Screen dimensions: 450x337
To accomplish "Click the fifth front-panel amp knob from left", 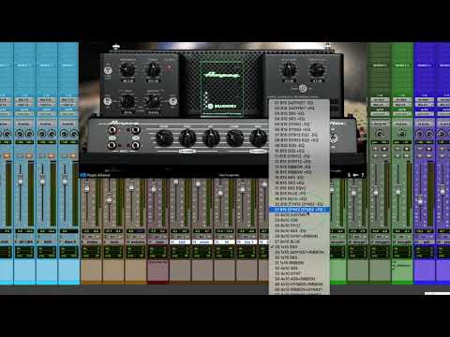I will [x=258, y=139].
